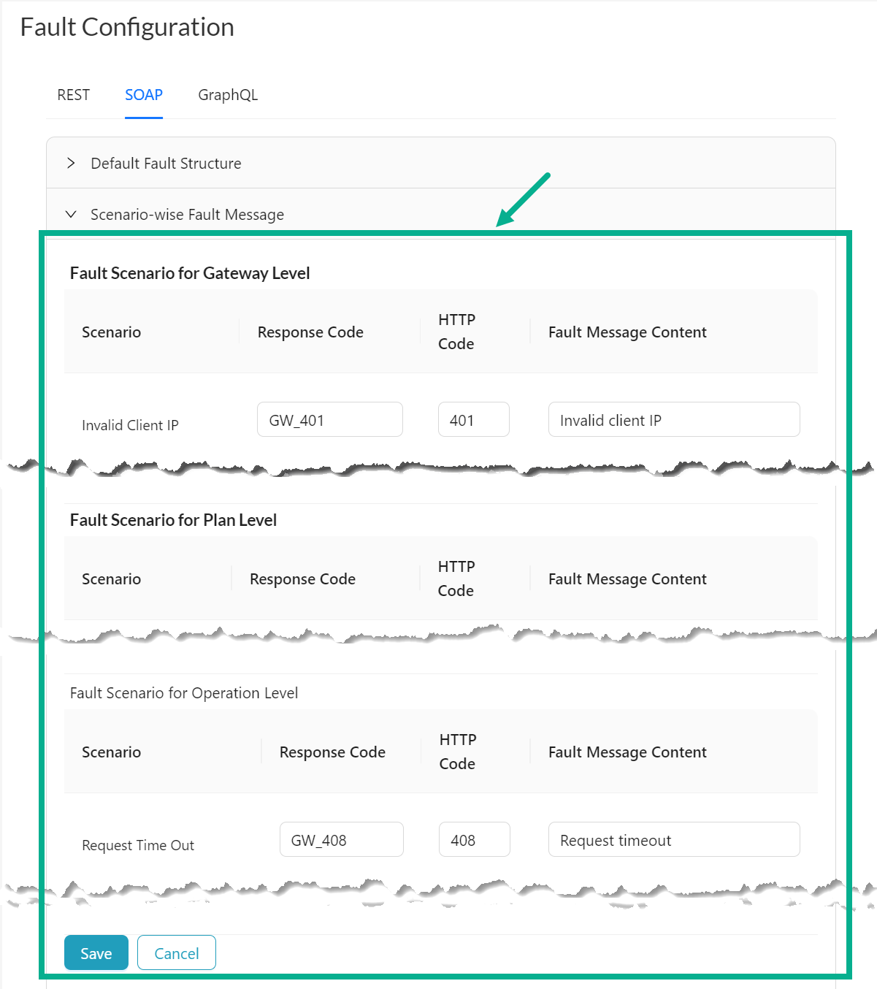The width and height of the screenshot is (877, 989).
Task: Select the SOAP tab
Action: [x=144, y=95]
